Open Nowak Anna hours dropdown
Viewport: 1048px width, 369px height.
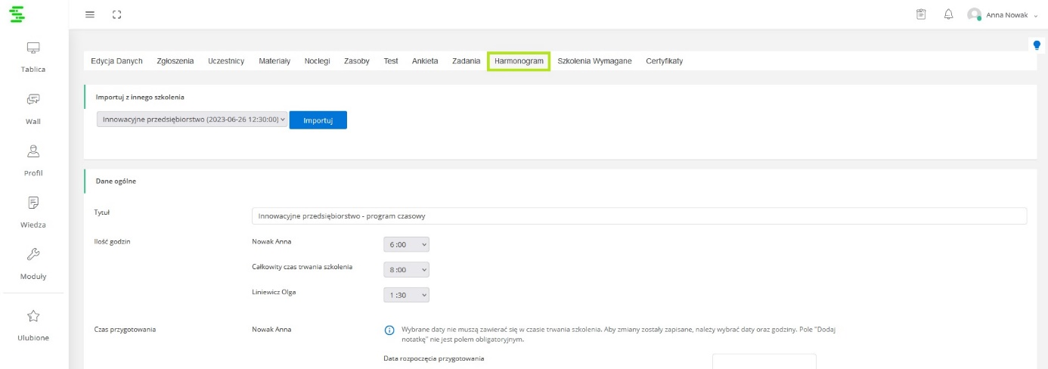point(406,244)
